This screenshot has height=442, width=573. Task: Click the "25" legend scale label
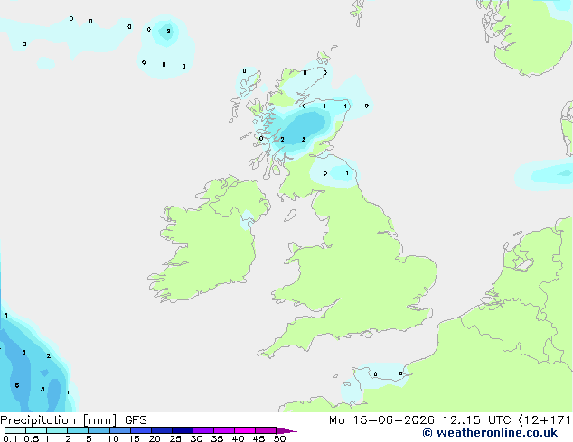(x=175, y=438)
